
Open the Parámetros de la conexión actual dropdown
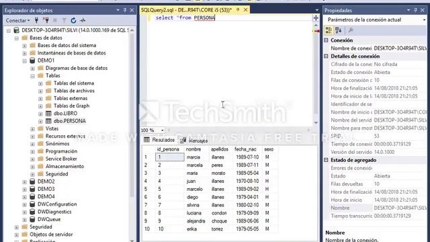(x=424, y=19)
